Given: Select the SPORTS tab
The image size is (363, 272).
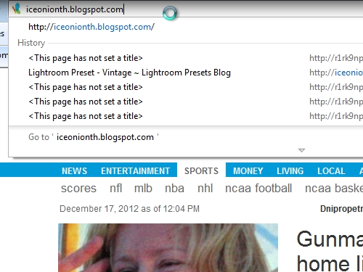Looking at the screenshot, I should 201,171.
